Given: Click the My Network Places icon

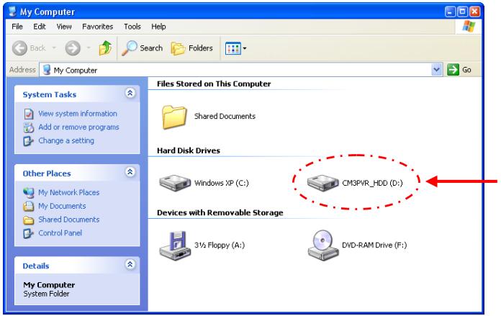Looking at the screenshot, I should point(29,193).
